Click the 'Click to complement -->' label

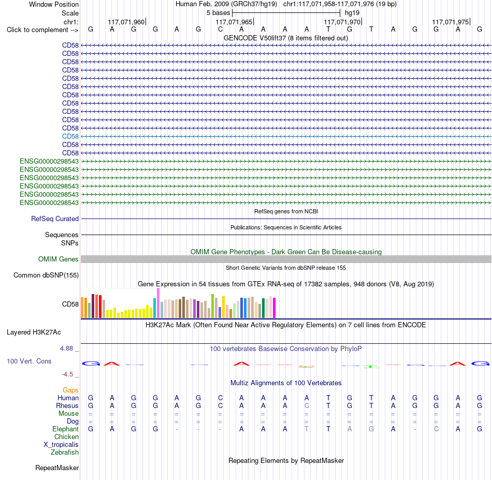pyautogui.click(x=42, y=30)
